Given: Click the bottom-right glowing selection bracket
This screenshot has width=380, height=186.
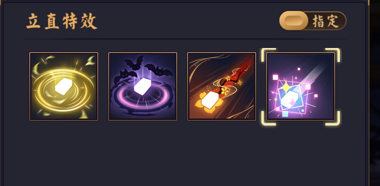Looking at the screenshot, I should 333,118.
